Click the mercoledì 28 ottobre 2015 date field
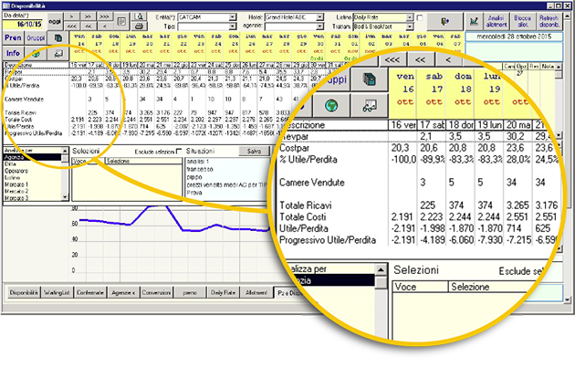Viewport: 575px width, 368px height. pyautogui.click(x=514, y=37)
